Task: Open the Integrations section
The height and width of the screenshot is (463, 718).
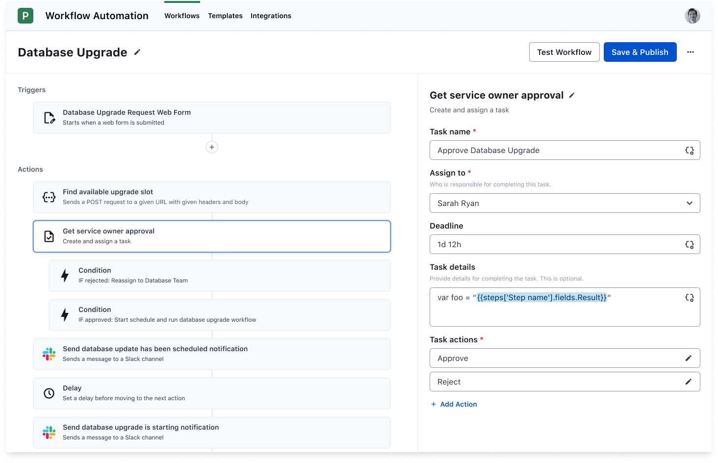Action: 271,16
